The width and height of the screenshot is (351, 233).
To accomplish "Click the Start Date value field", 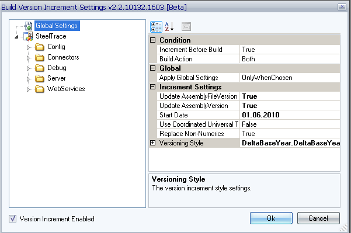I will [290, 115].
